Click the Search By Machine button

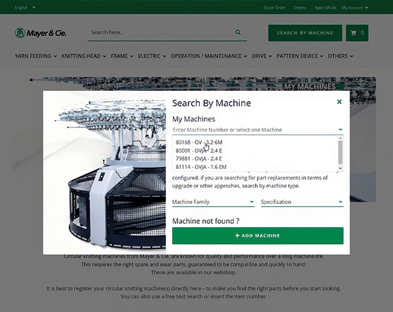(x=305, y=33)
